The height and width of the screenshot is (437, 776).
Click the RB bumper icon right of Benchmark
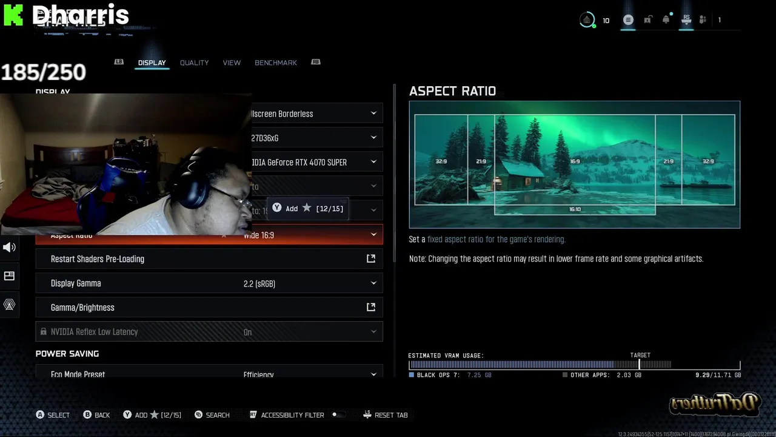pos(316,62)
